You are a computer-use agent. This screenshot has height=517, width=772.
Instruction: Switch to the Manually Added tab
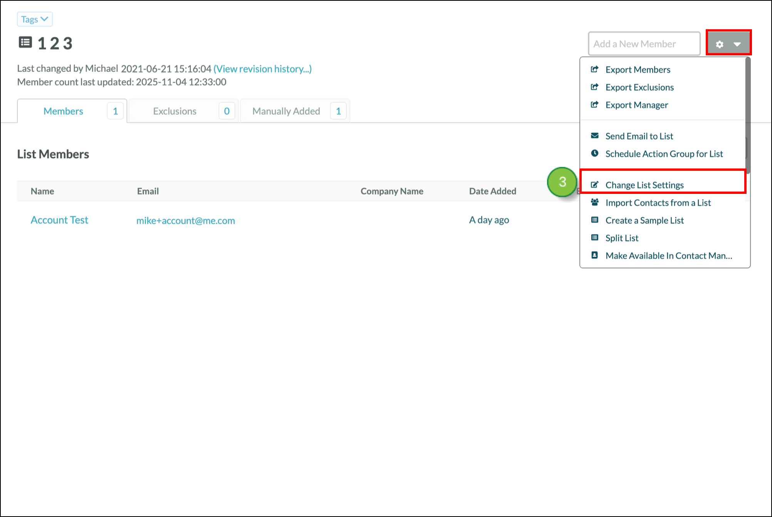pos(286,111)
